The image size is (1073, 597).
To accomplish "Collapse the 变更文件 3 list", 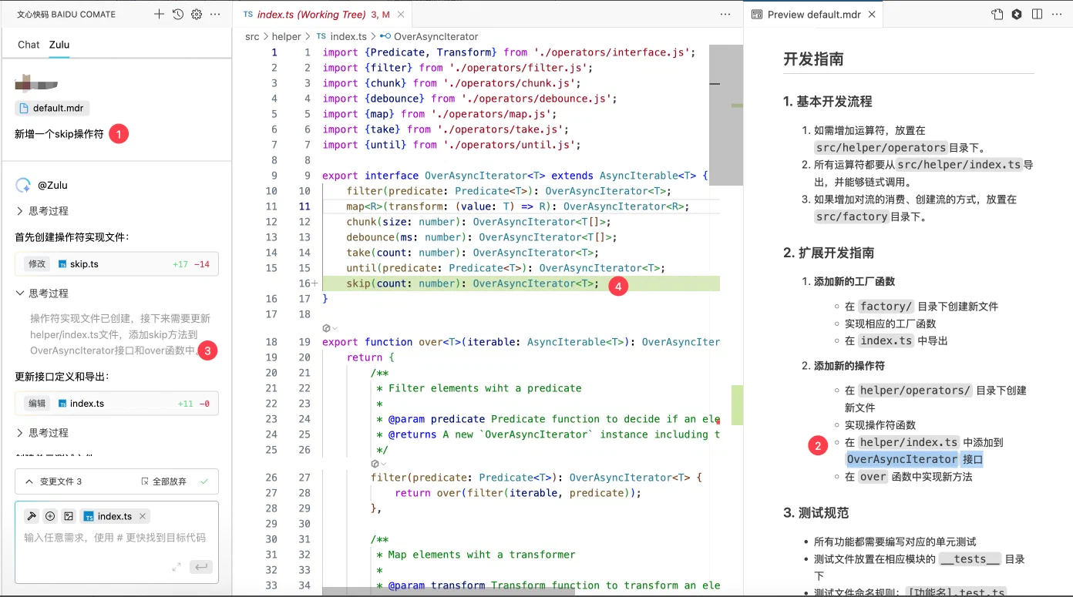I will (x=29, y=481).
